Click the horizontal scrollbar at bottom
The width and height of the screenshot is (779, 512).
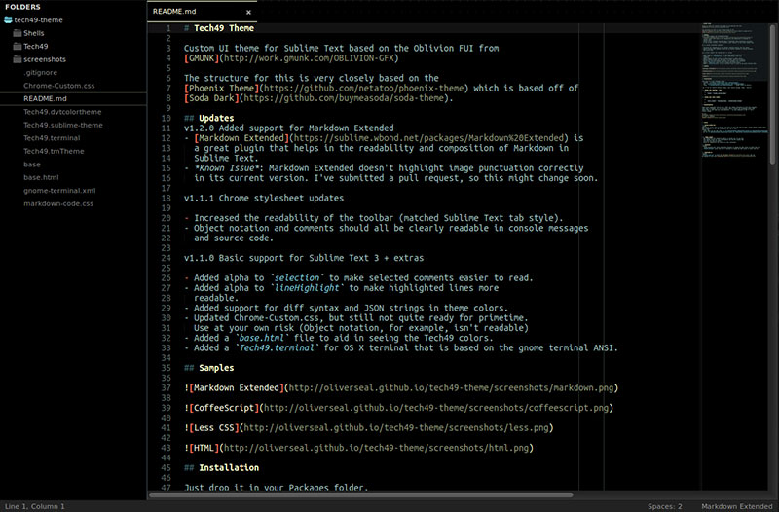[361, 495]
